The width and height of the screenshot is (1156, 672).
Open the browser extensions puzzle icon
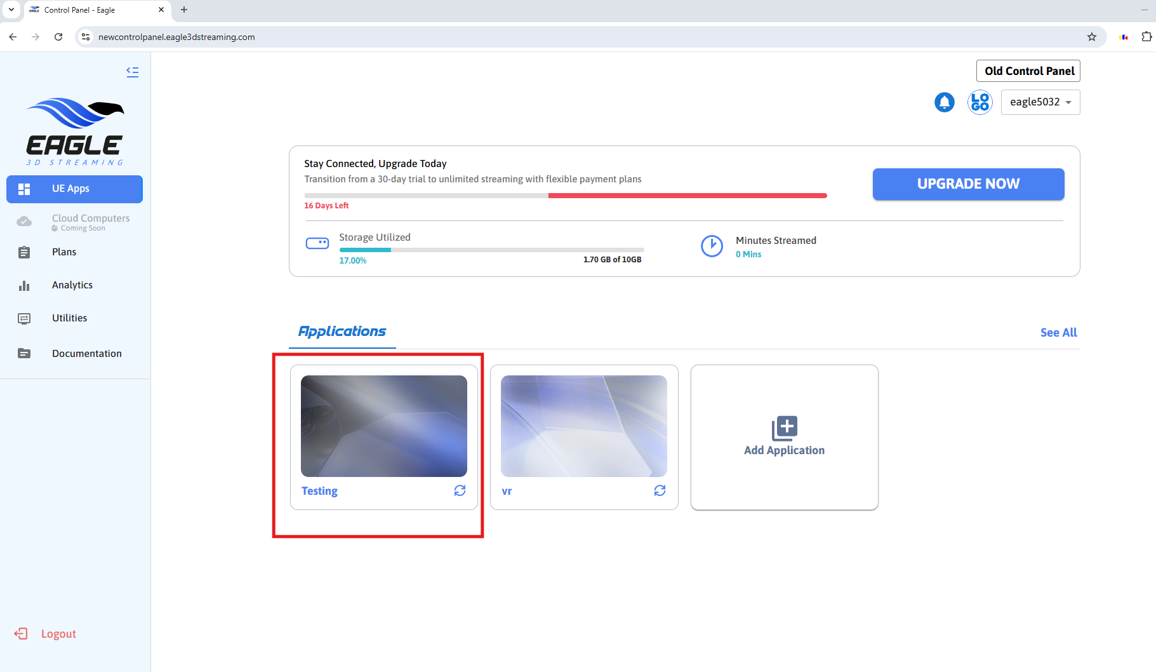pyautogui.click(x=1146, y=37)
